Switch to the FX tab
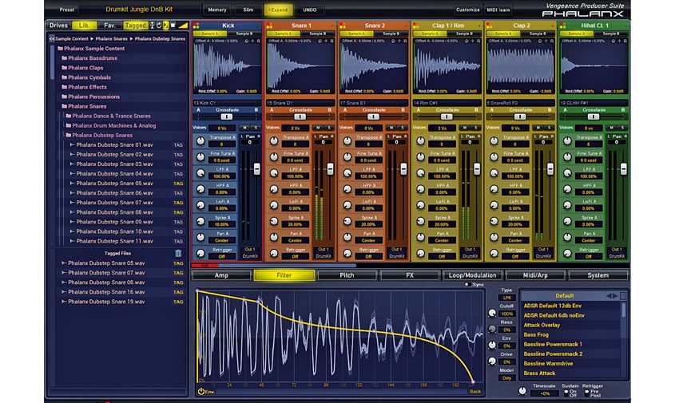 coord(410,275)
